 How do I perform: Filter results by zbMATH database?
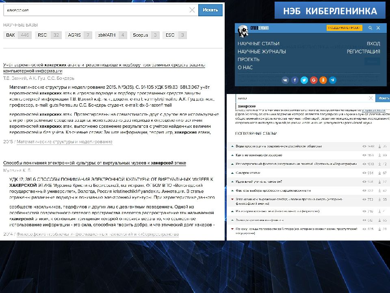point(111,35)
